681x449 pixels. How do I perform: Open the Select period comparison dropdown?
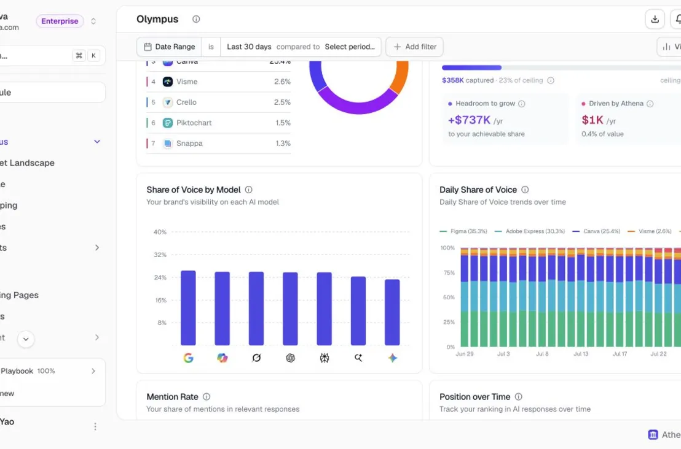(350, 47)
